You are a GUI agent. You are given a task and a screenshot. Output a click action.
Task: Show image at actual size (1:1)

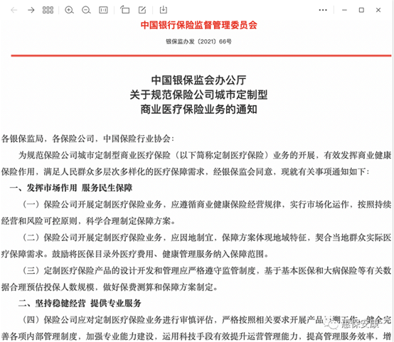pyautogui.click(x=103, y=10)
